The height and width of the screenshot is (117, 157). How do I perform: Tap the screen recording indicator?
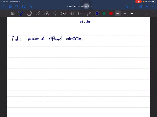(138, 2)
